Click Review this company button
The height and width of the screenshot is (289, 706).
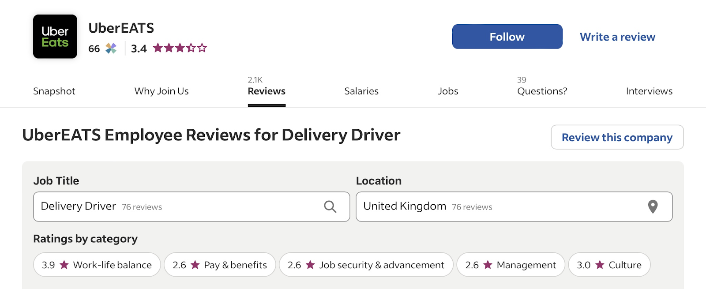(617, 137)
